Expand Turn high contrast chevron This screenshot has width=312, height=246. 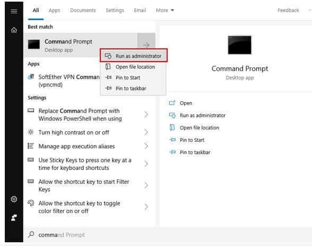146,132
